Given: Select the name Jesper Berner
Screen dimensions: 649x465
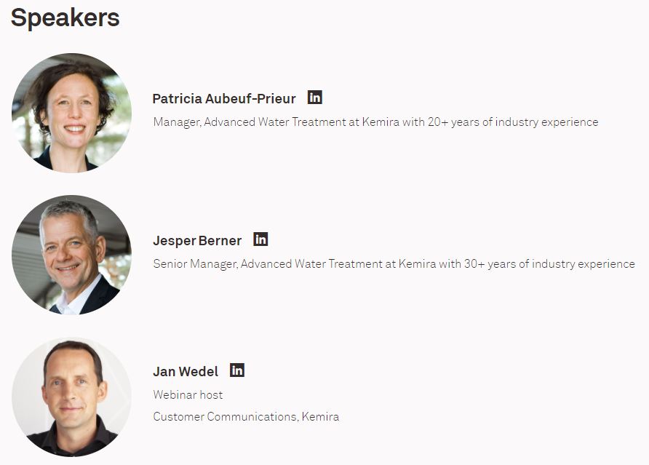Looking at the screenshot, I should pos(197,240).
